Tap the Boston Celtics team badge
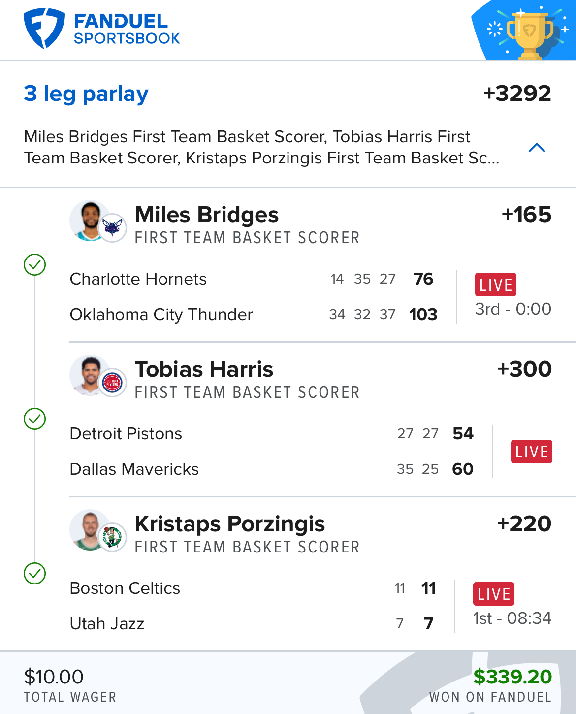 pos(112,537)
